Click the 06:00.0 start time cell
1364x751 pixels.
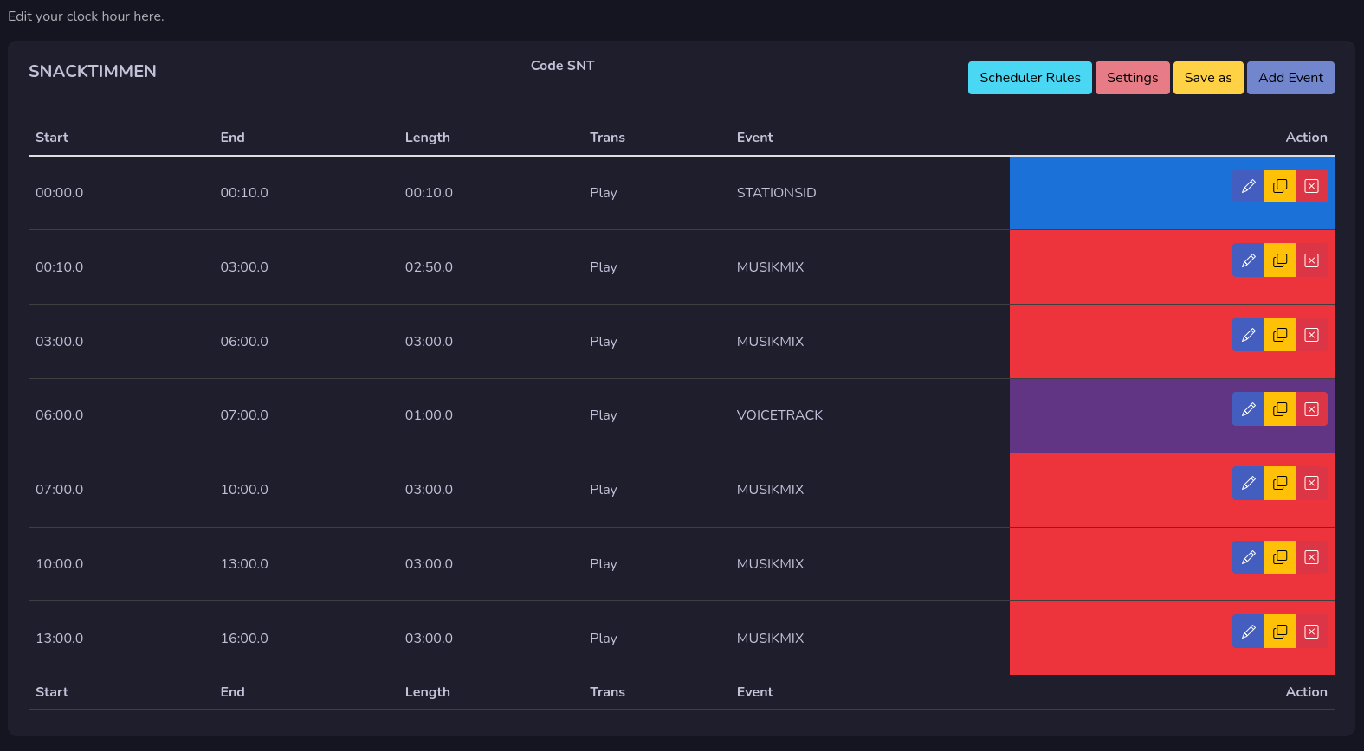pos(60,415)
